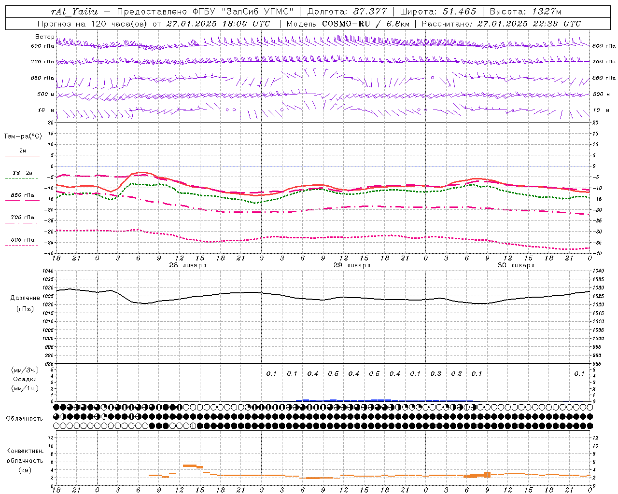Screen dimensions: 618x494
Task: Click the 'Тем-ра(°C)' temperature axis title
Action: 23,137
